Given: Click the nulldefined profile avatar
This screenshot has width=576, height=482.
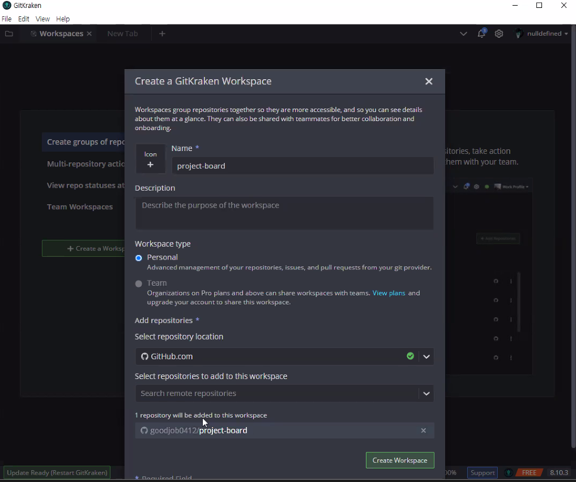Looking at the screenshot, I should point(518,33).
